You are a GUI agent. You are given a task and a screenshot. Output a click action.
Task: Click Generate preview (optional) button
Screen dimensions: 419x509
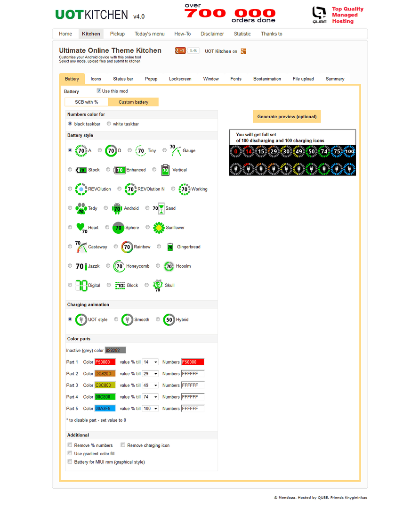(x=287, y=116)
